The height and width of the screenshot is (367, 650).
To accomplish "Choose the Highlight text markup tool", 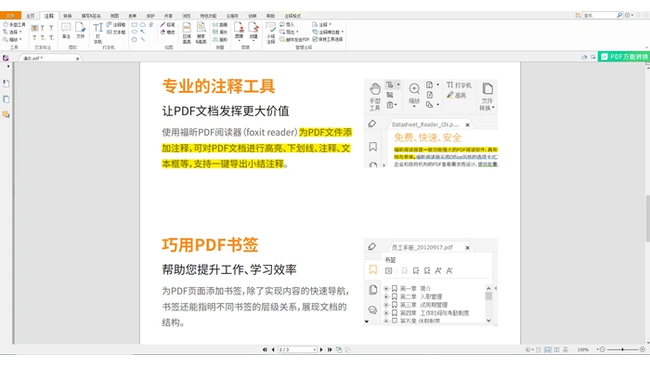I will (x=35, y=28).
